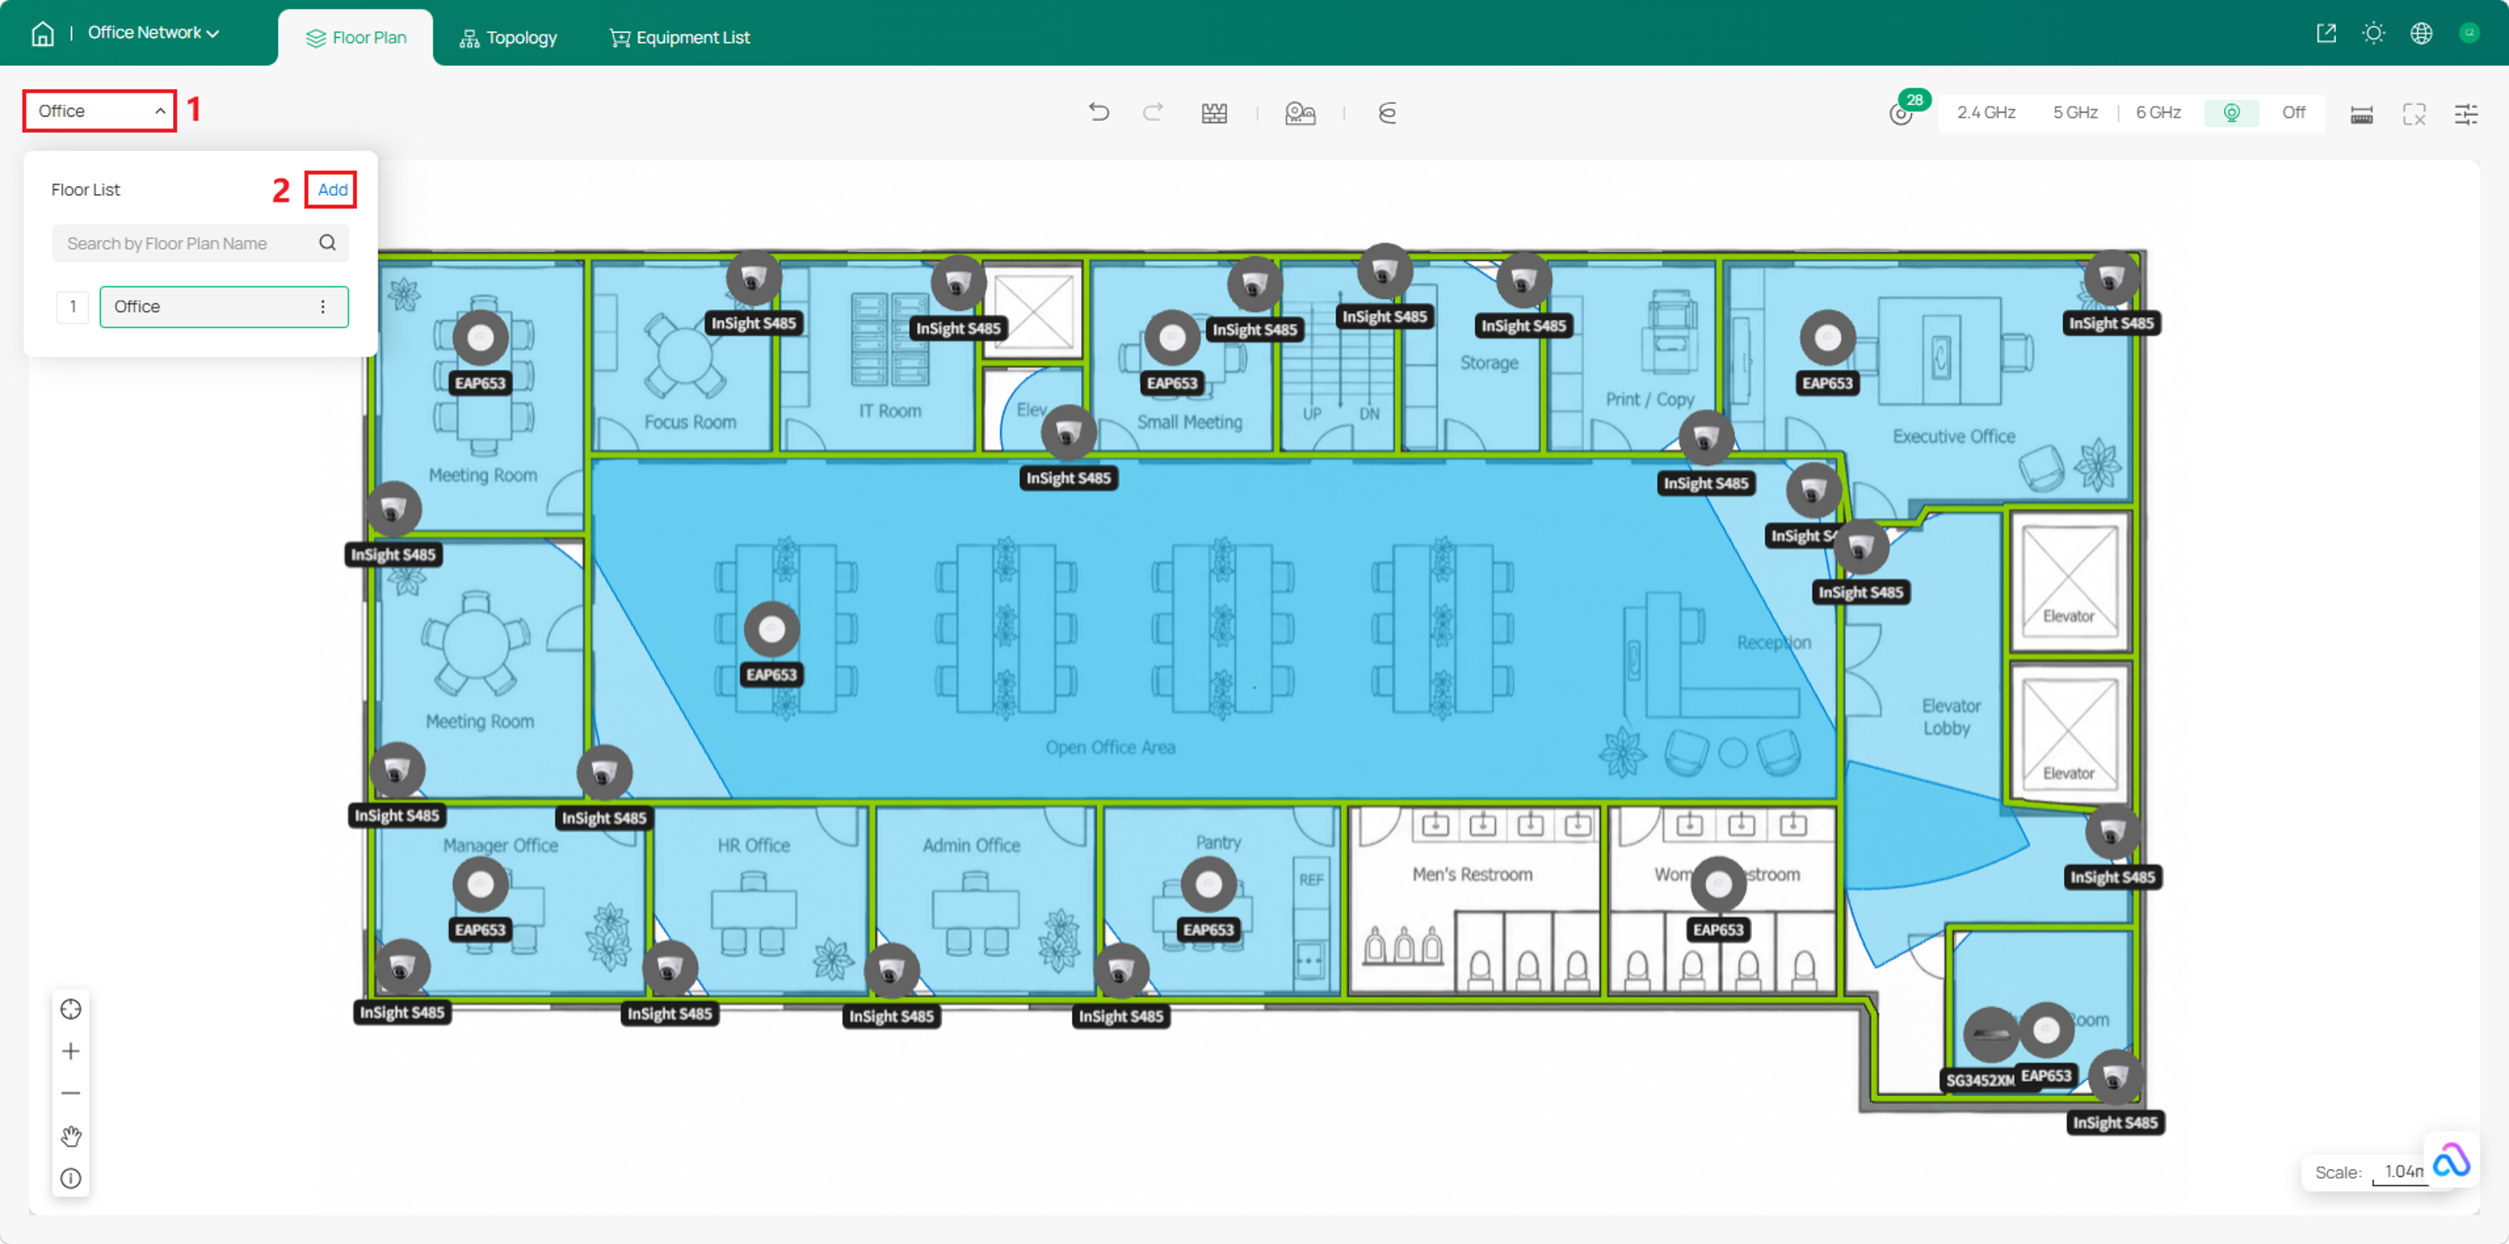Click the Home icon in the header
The width and height of the screenshot is (2509, 1244).
pos(42,33)
